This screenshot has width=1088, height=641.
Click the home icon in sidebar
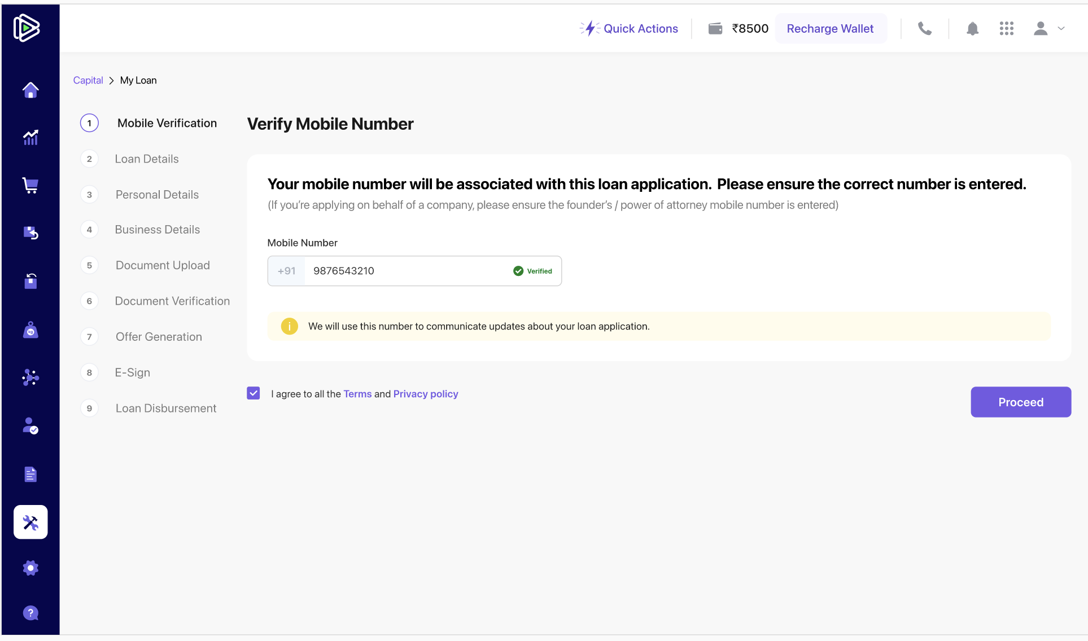click(30, 90)
